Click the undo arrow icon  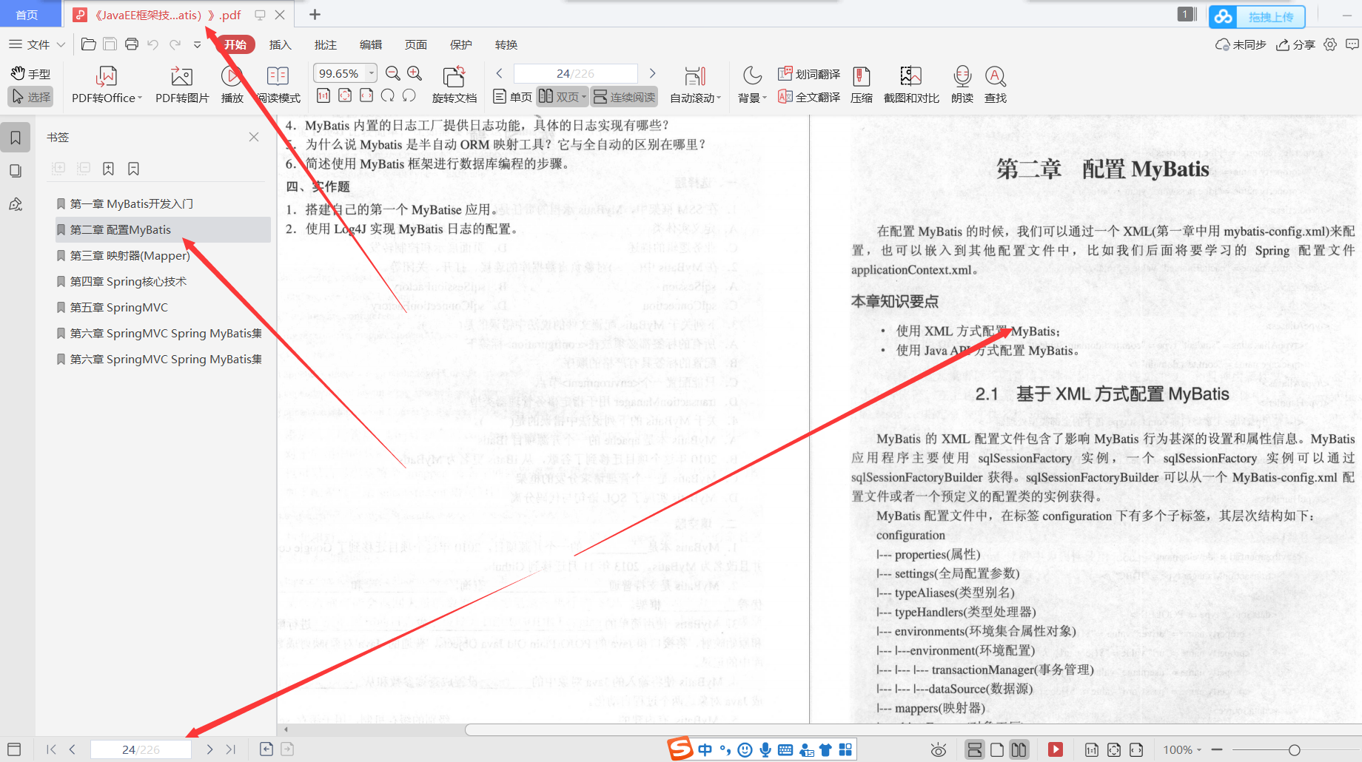(x=153, y=44)
